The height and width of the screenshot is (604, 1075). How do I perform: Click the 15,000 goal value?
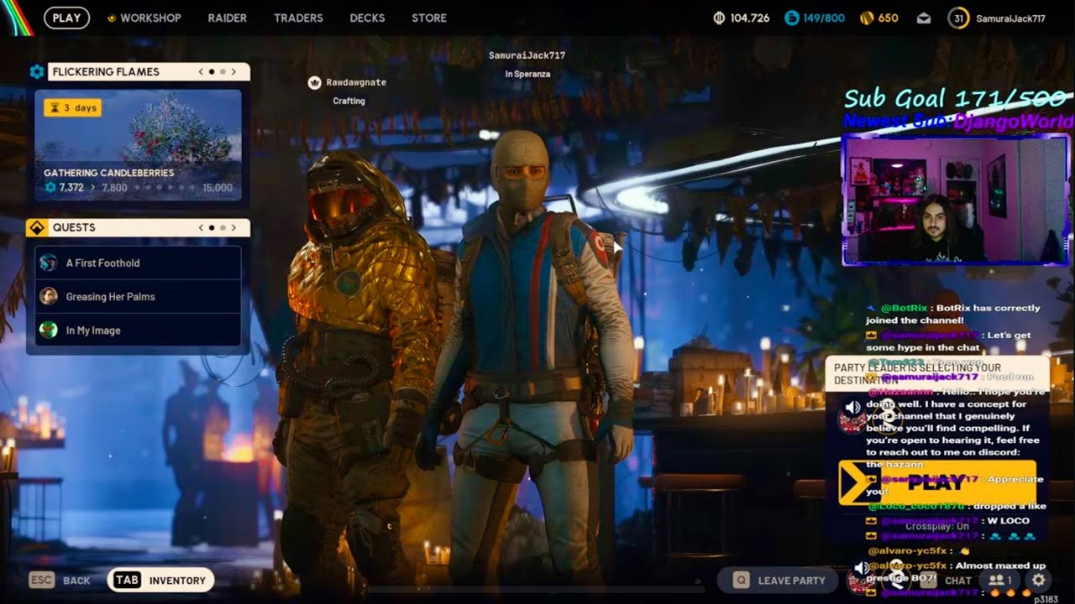pos(218,187)
